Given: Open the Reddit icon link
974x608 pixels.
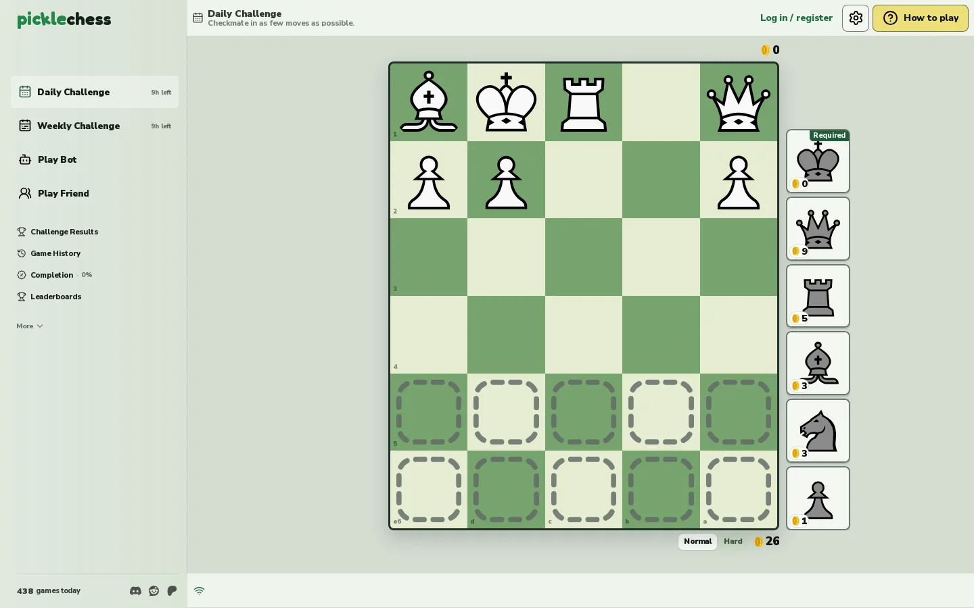Looking at the screenshot, I should 154,591.
